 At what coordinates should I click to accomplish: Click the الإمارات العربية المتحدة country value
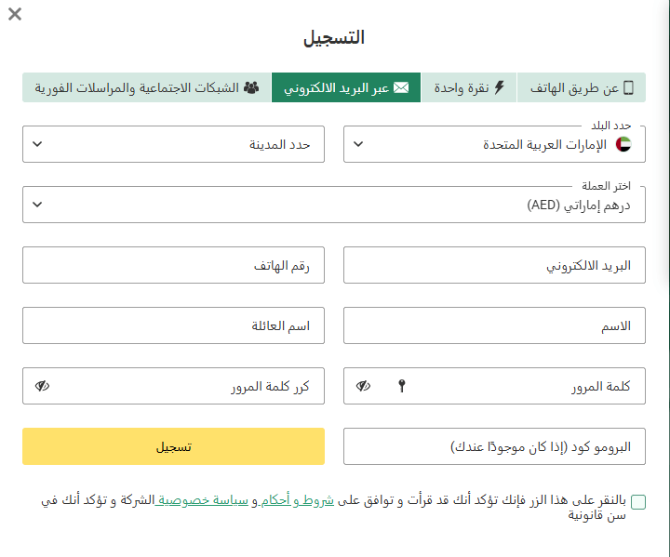[544, 144]
